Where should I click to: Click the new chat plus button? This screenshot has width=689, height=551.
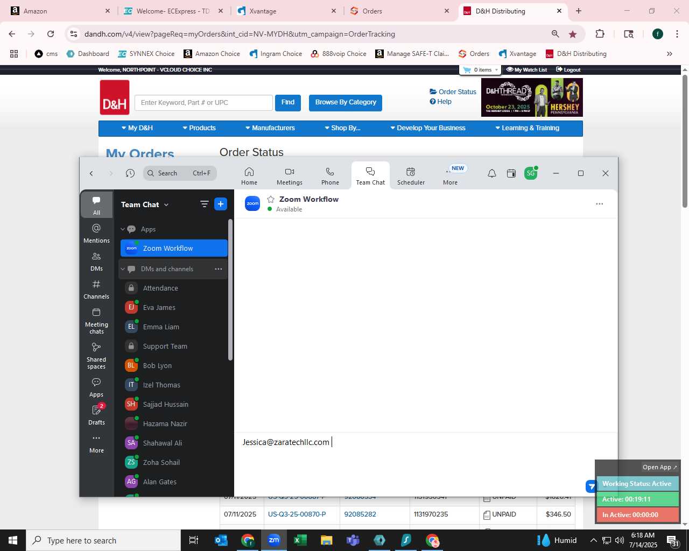[x=221, y=204]
